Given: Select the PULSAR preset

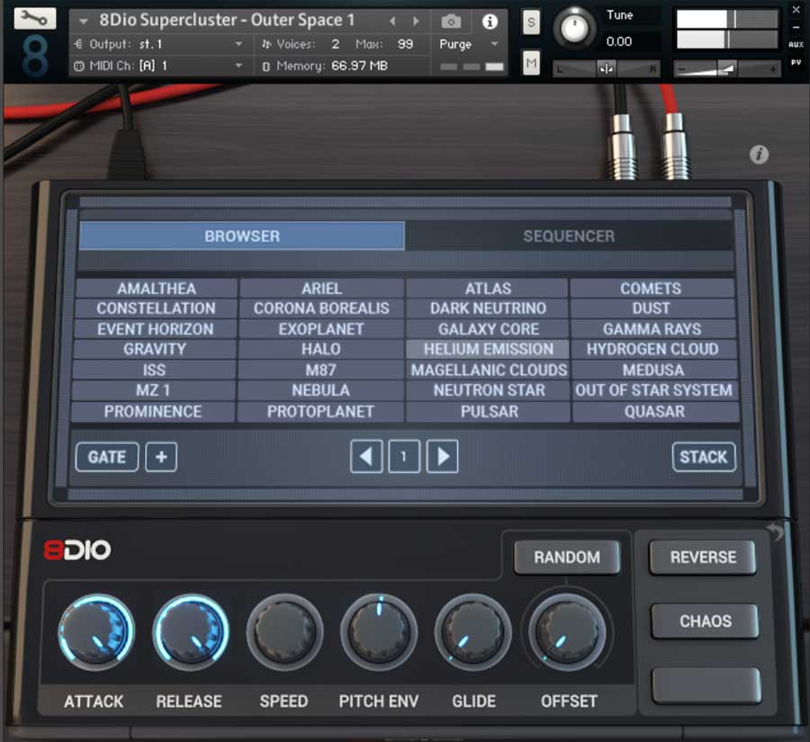Looking at the screenshot, I should (x=490, y=412).
